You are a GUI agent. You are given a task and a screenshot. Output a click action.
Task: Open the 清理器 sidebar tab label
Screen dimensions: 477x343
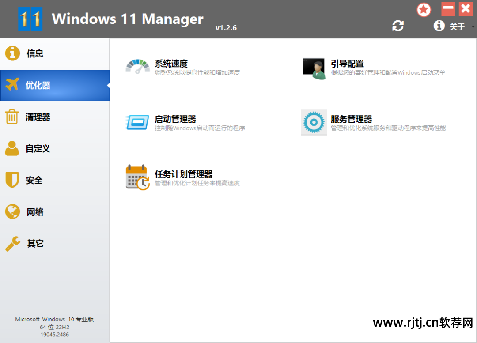click(38, 117)
